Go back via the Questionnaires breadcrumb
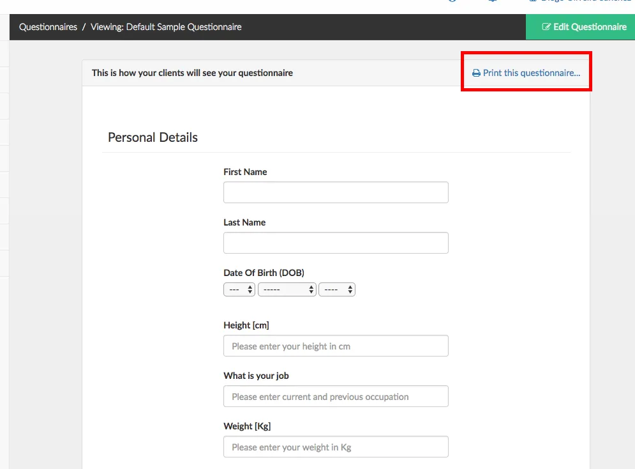Image resolution: width=635 pixels, height=469 pixels. (48, 27)
